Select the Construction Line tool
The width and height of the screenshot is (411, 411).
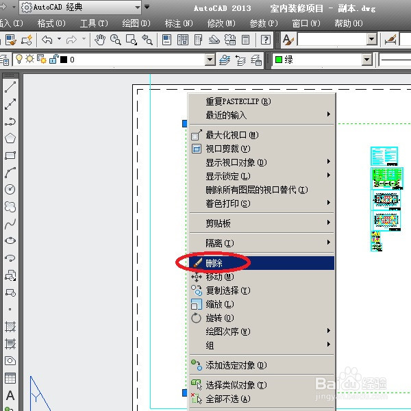(10, 104)
